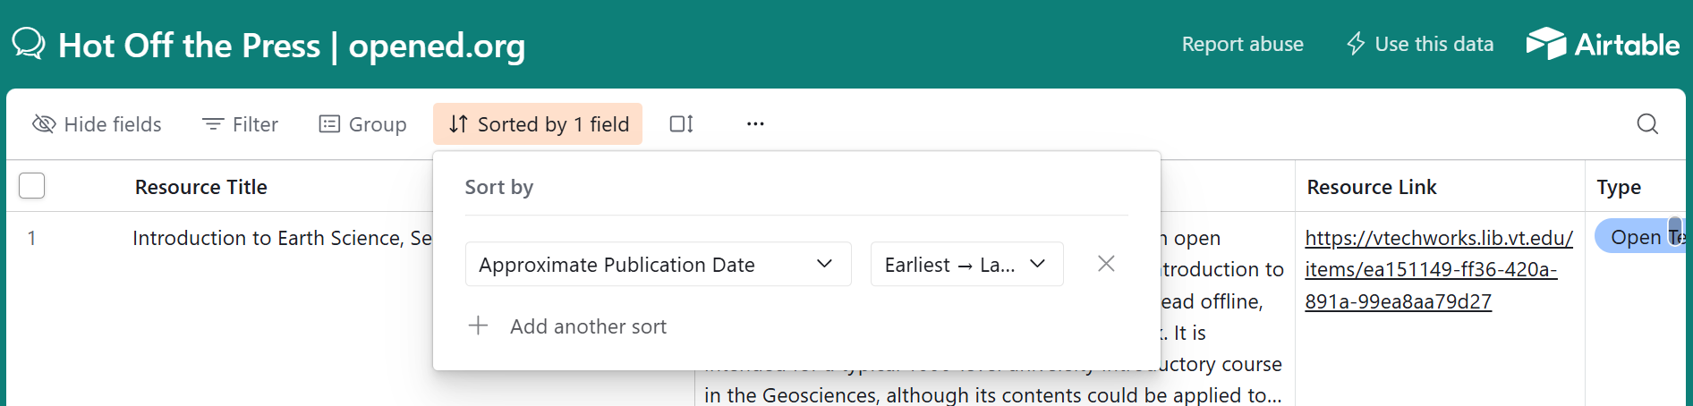
Task: Remove the Approximate Publication Date sort
Action: [1106, 264]
